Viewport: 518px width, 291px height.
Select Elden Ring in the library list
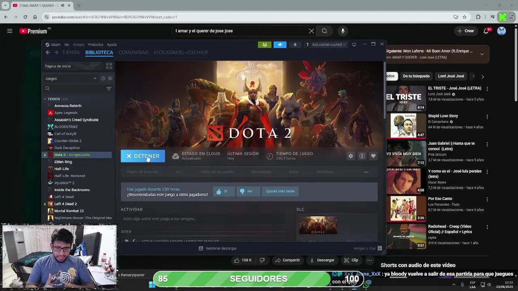point(63,162)
